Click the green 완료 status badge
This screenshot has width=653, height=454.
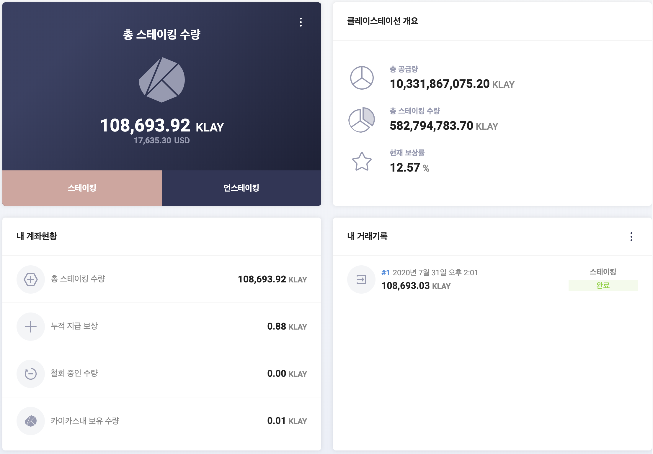pos(603,285)
